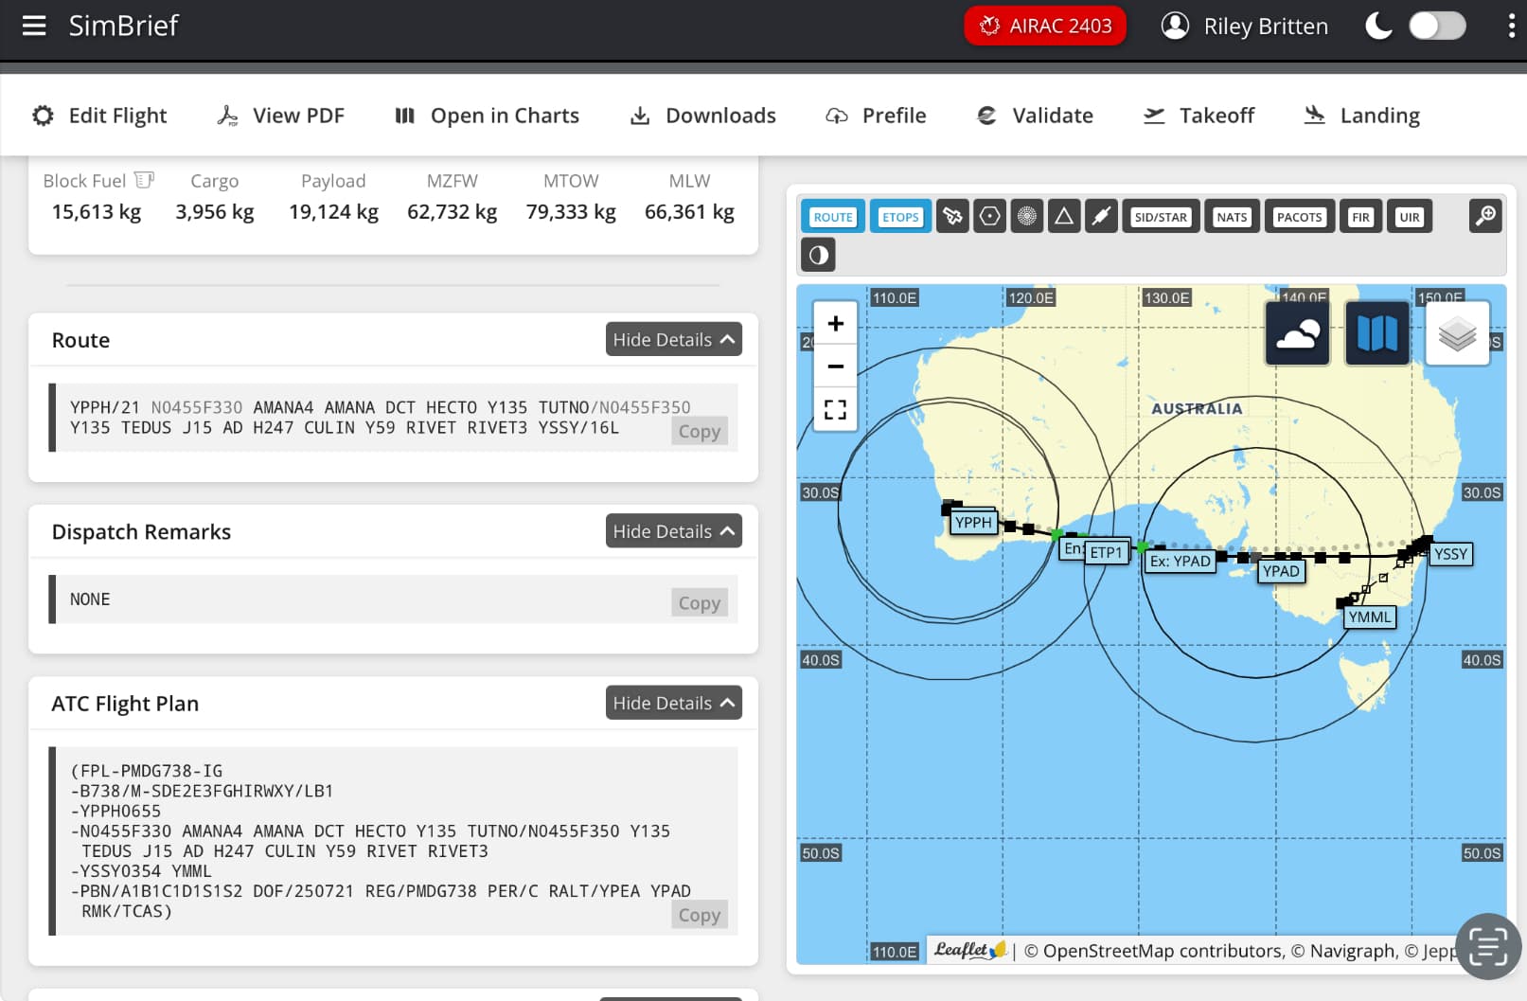Open the Landing calculator
This screenshot has height=1001, width=1527.
click(x=1362, y=116)
